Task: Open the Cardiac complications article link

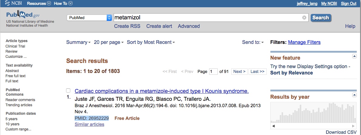Action: coord(162,91)
